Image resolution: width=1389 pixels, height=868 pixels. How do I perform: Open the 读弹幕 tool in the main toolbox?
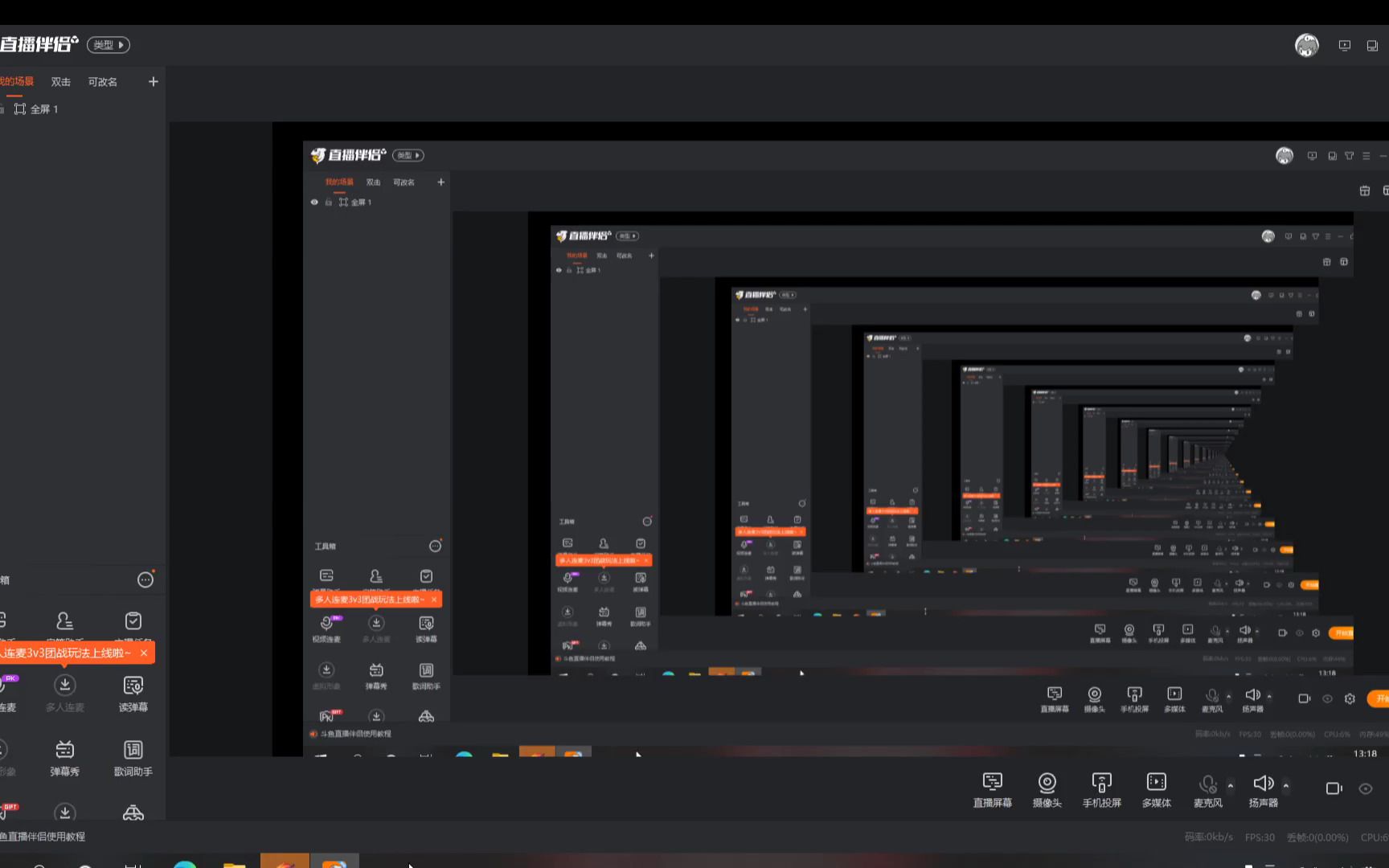tap(133, 693)
